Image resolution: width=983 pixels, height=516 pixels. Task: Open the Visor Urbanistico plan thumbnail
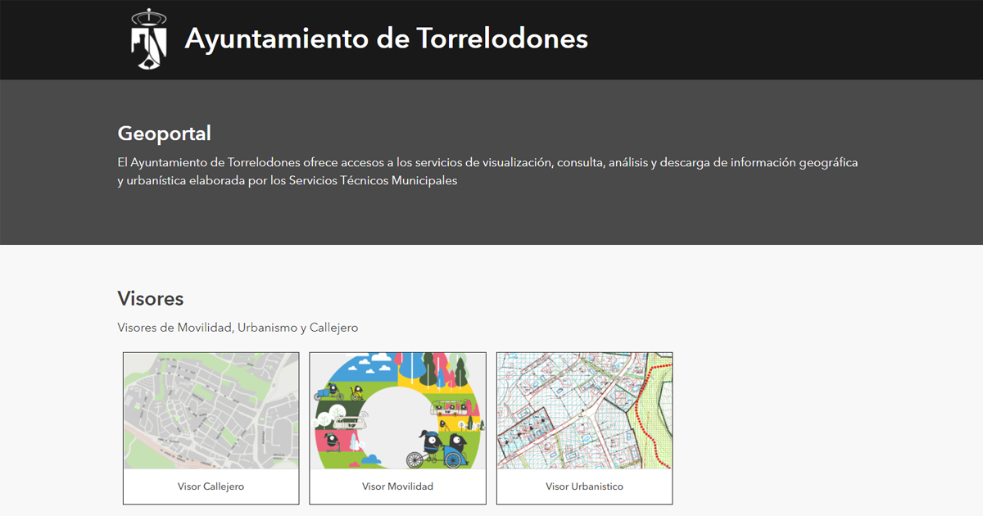585,411
